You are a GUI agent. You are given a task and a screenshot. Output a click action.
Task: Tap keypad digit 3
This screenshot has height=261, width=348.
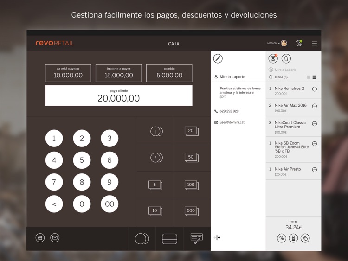110,138
